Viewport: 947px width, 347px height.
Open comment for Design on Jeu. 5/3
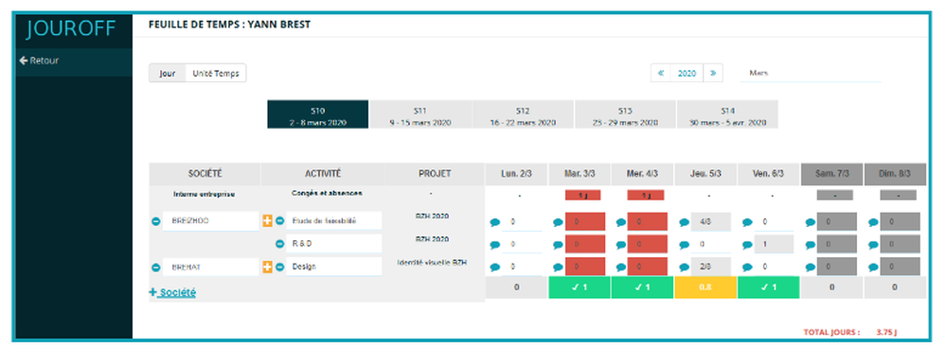685,268
